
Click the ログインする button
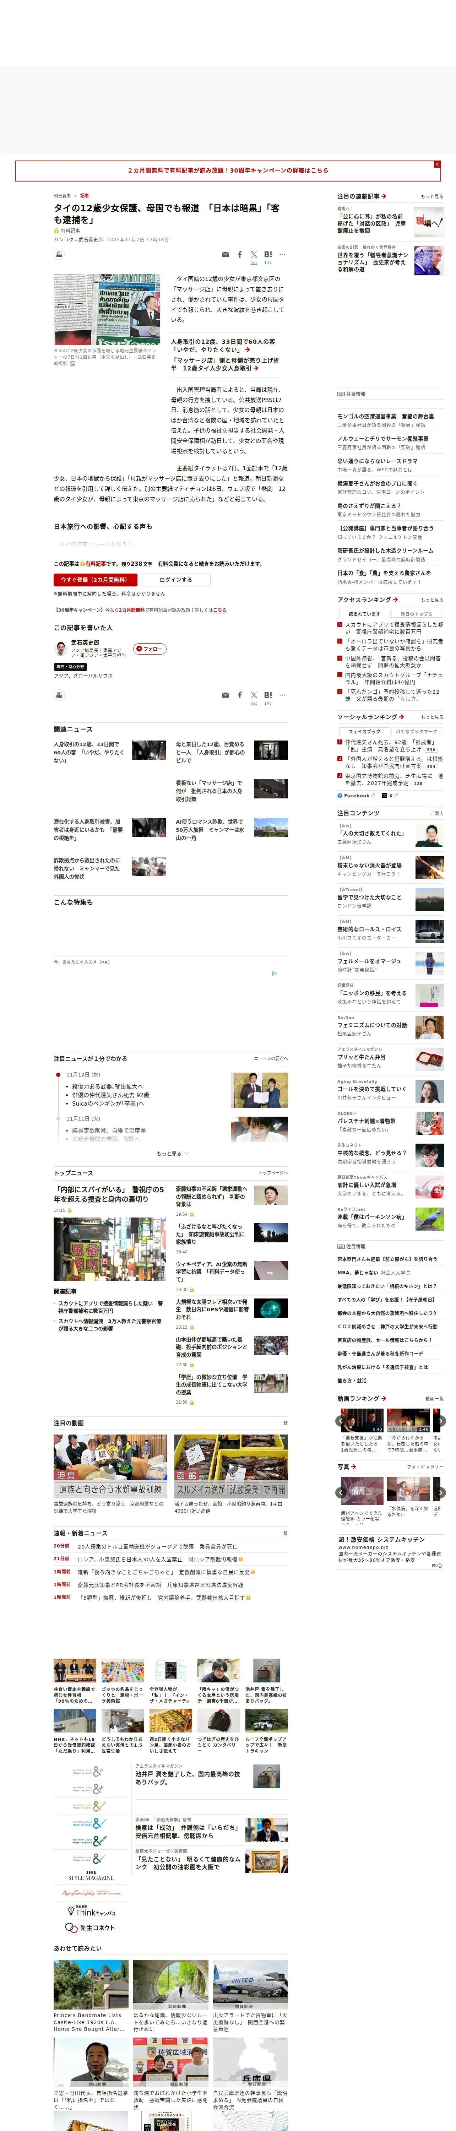pos(175,580)
